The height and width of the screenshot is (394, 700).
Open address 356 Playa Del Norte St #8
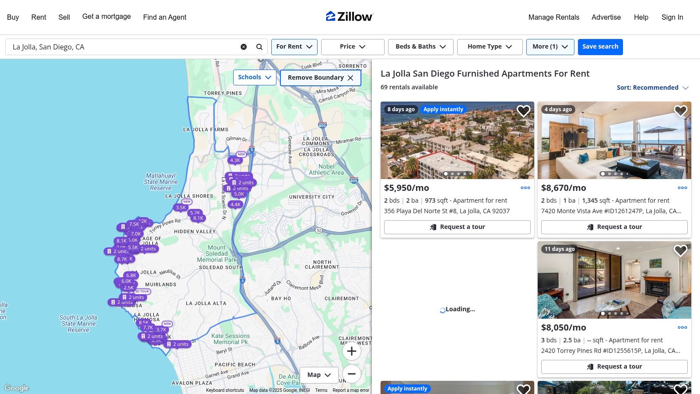[x=447, y=211]
